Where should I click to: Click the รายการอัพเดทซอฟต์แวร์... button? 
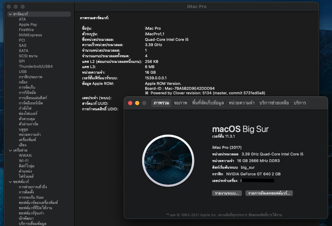[x=269, y=193]
